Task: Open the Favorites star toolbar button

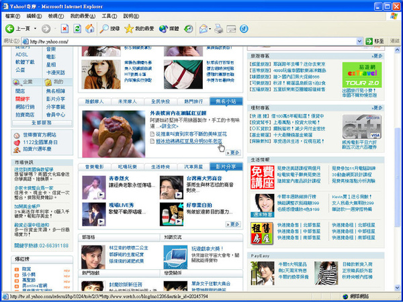Action: [x=139, y=29]
